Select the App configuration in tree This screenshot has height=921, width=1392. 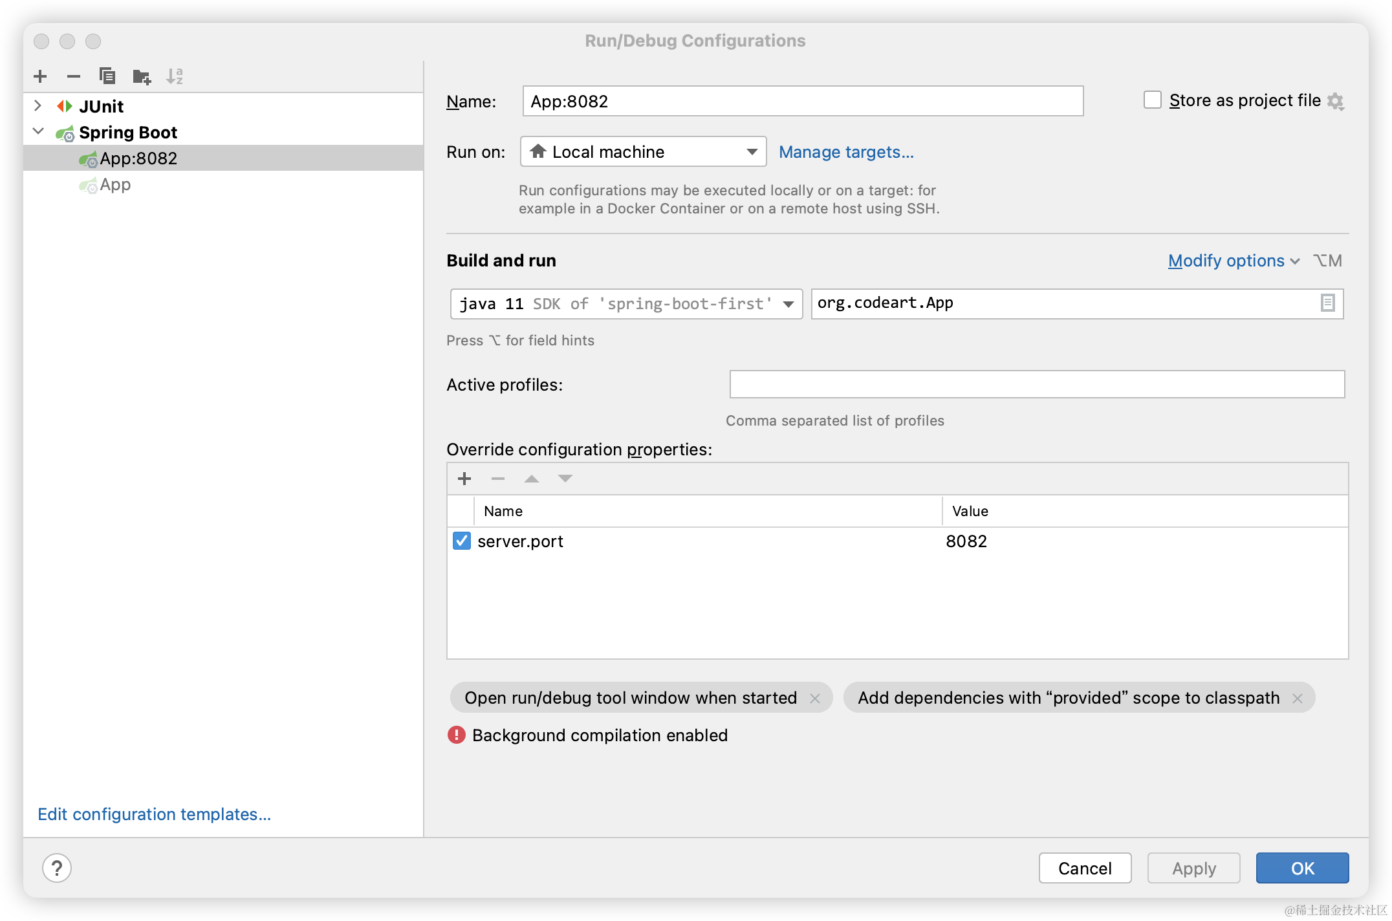115,185
